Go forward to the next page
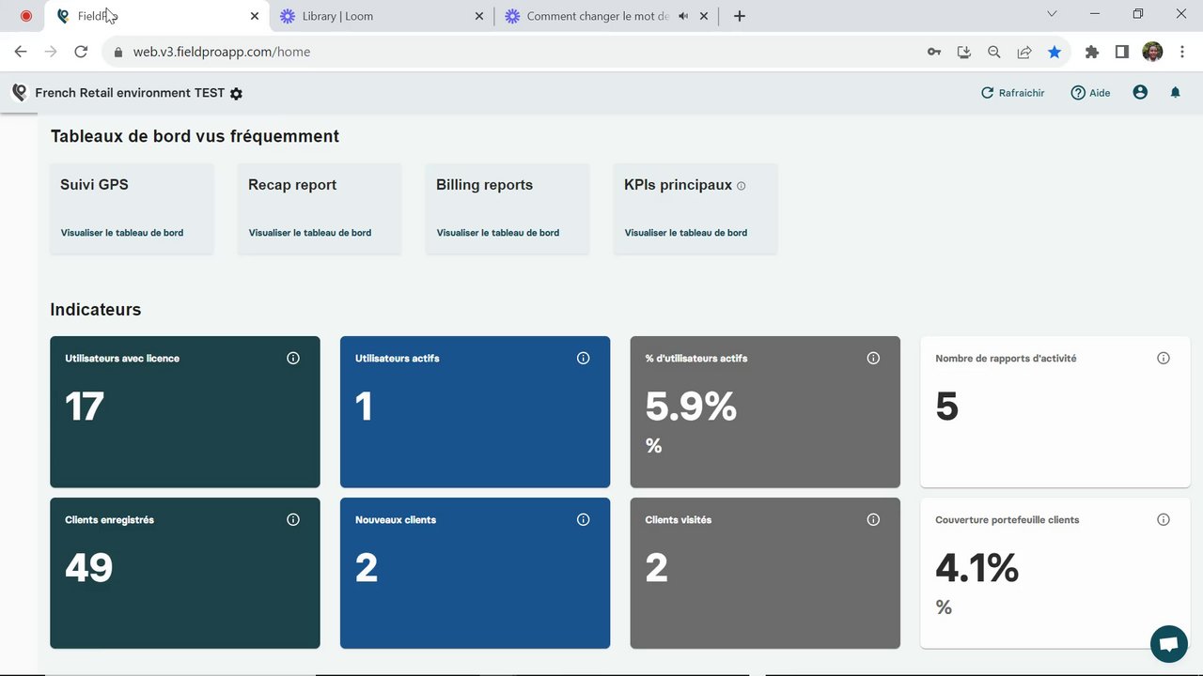The image size is (1203, 676). [x=51, y=52]
